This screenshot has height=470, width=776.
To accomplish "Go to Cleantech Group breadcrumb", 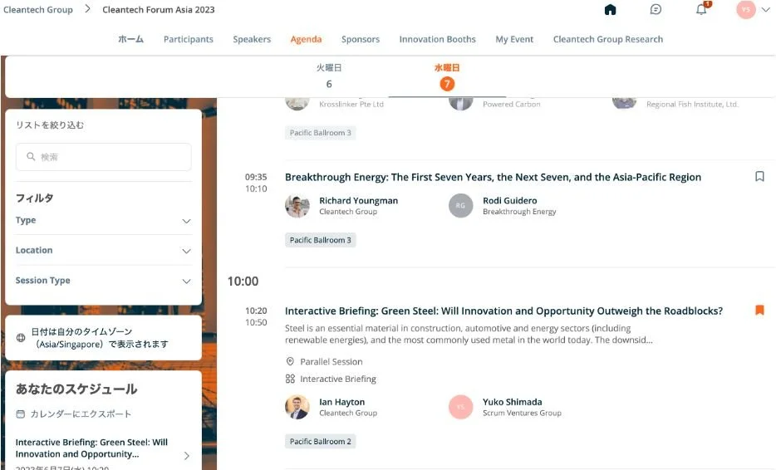I will click(x=38, y=9).
